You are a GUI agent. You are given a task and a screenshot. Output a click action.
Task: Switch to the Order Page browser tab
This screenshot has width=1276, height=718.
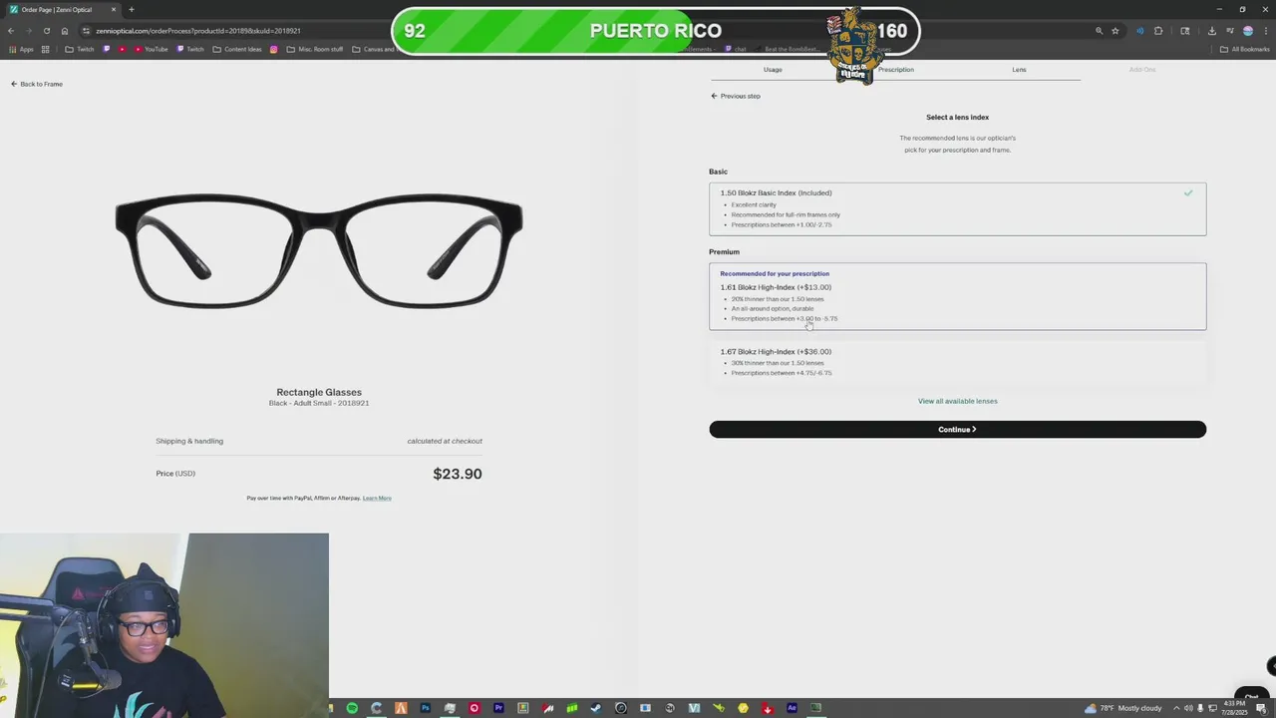point(62,9)
